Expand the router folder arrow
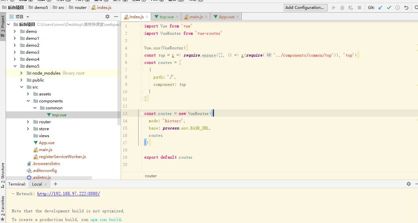 (x=28, y=122)
